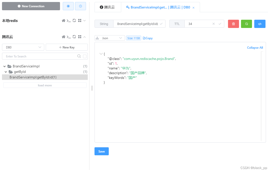This screenshot has height=172, width=271.
Task: Refresh the 腾讯云 connection
Action: coord(74,37)
